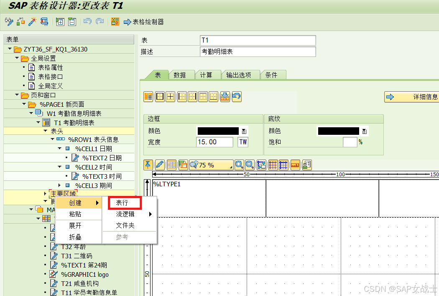The width and height of the screenshot is (439, 296).
Task: Apply left border line icon
Action: 182,97
